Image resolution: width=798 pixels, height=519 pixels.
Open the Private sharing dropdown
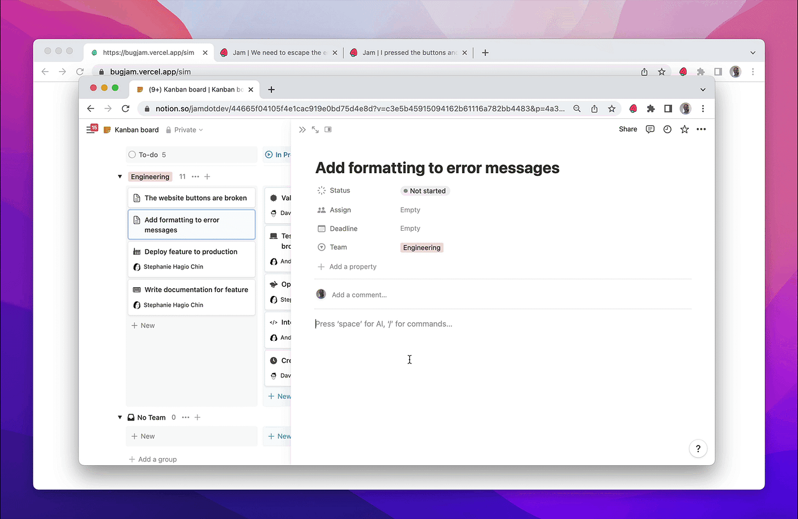coord(185,130)
